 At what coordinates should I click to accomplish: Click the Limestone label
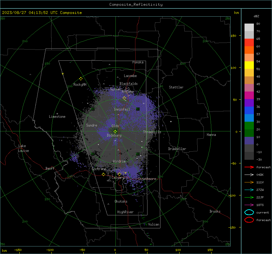[57, 117]
